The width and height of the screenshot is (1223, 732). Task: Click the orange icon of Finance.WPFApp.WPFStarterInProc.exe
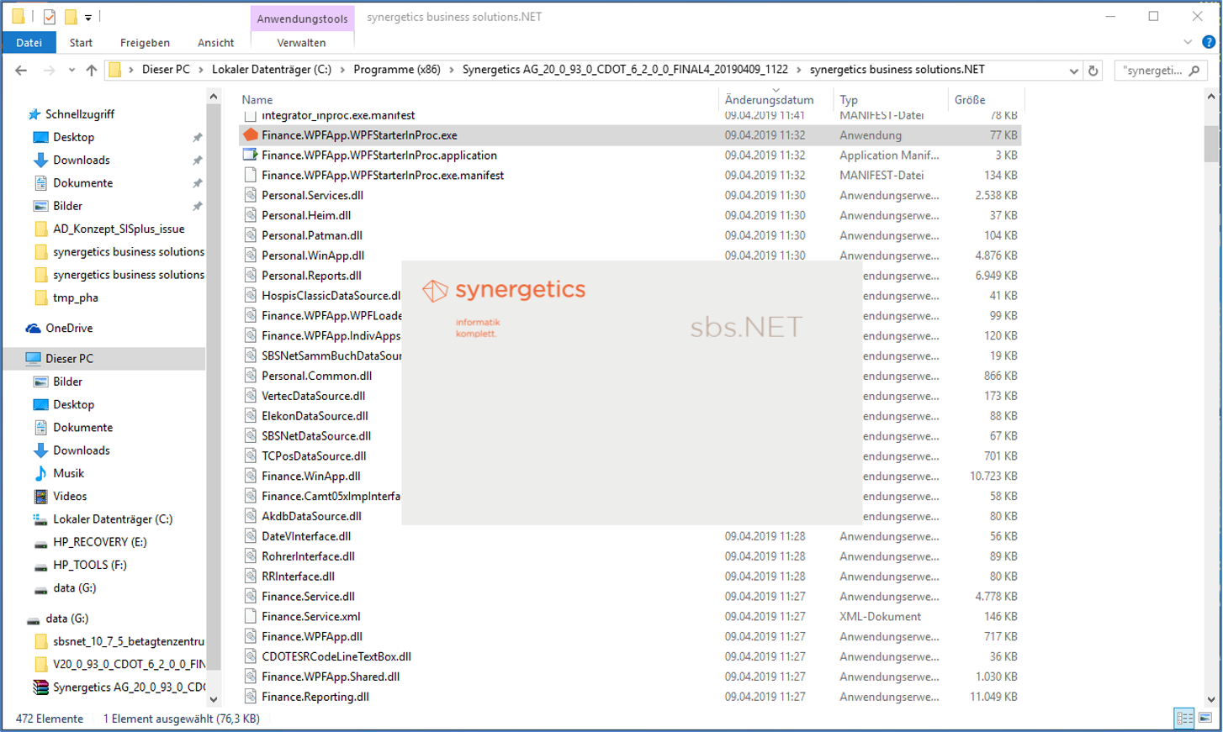(x=250, y=134)
